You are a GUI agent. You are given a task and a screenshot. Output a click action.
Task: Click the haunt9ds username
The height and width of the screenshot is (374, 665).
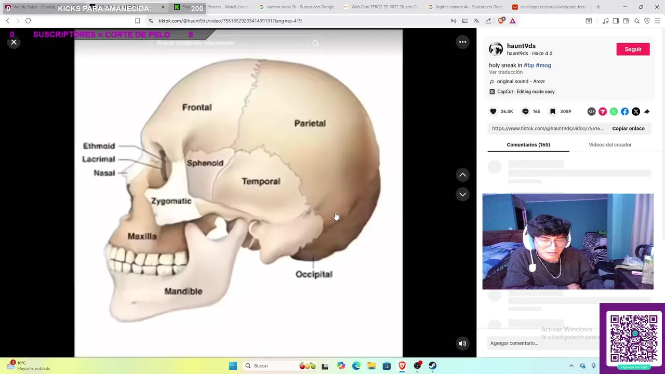521,46
